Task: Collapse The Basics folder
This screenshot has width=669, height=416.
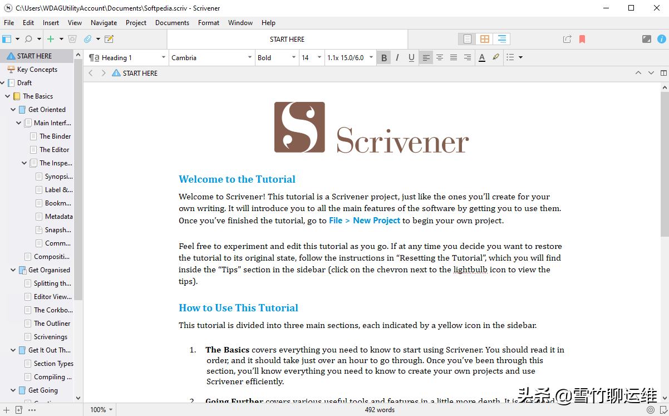Action: [x=8, y=96]
